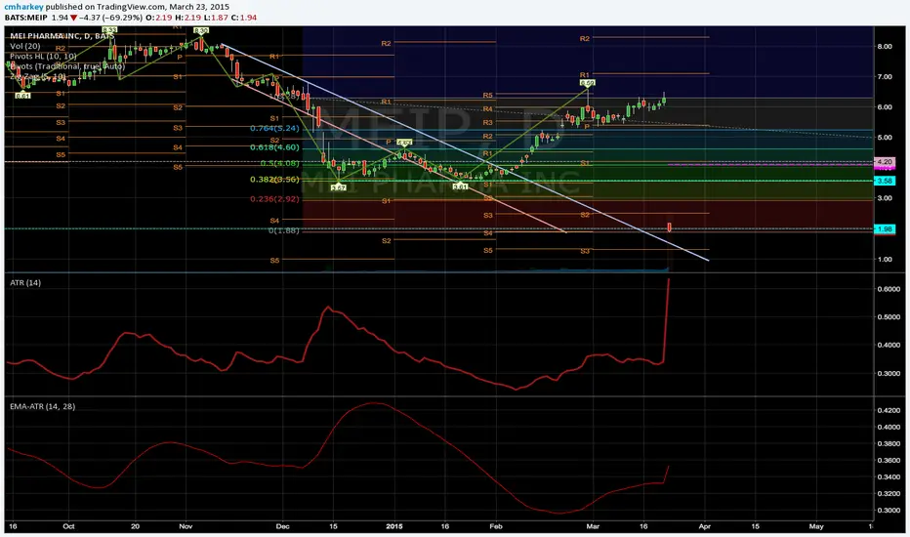Click the May label on time axis
The image size is (910, 537).
click(816, 526)
